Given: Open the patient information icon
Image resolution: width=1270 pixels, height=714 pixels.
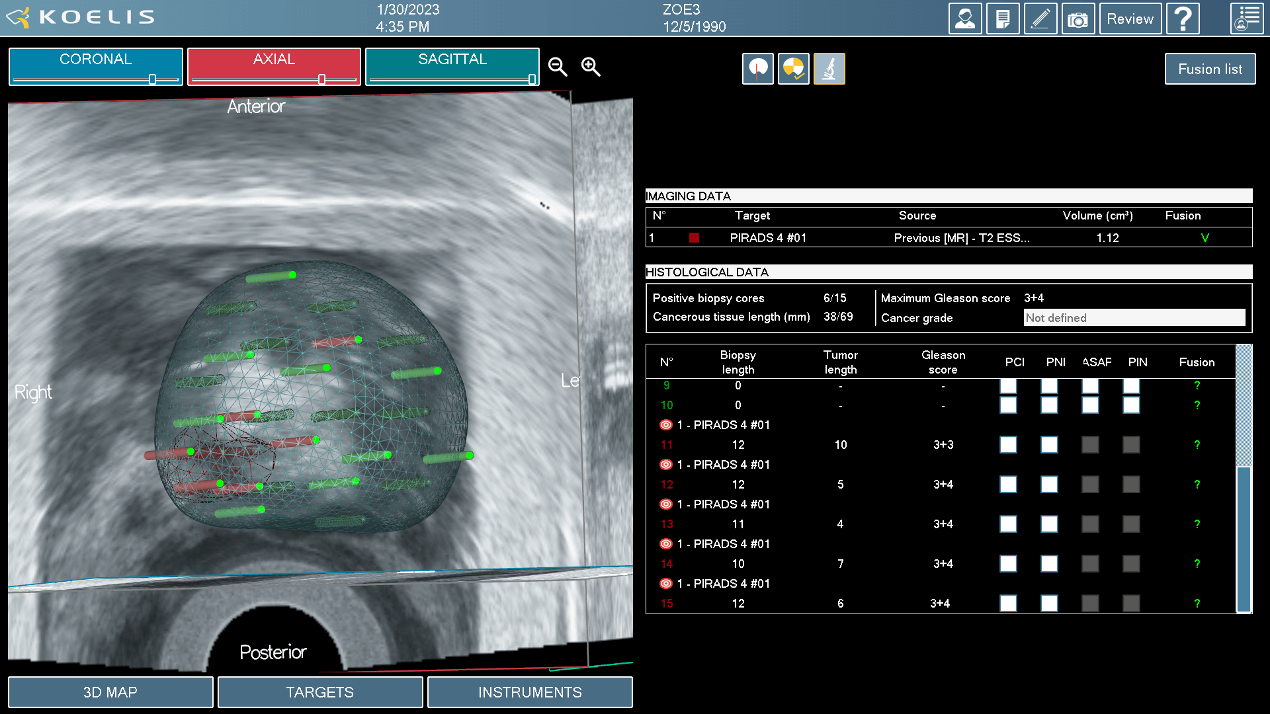Looking at the screenshot, I should pos(965,19).
